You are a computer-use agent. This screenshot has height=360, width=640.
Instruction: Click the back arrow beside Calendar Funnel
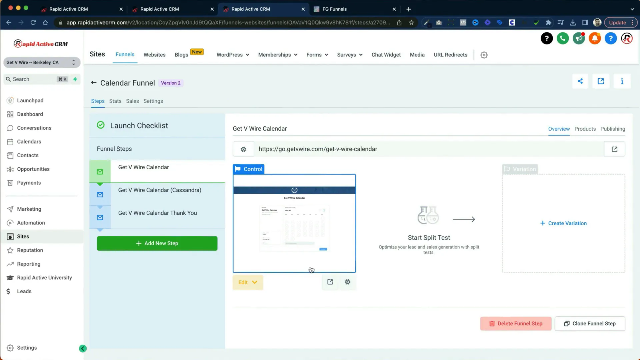[x=94, y=83]
